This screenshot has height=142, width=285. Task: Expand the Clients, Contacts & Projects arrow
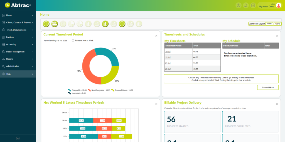[x=32, y=23]
